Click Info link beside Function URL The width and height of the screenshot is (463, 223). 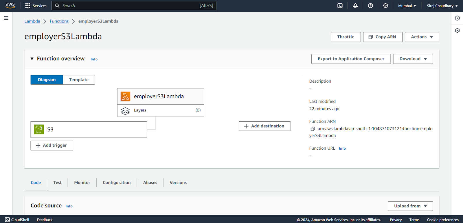tap(342, 148)
